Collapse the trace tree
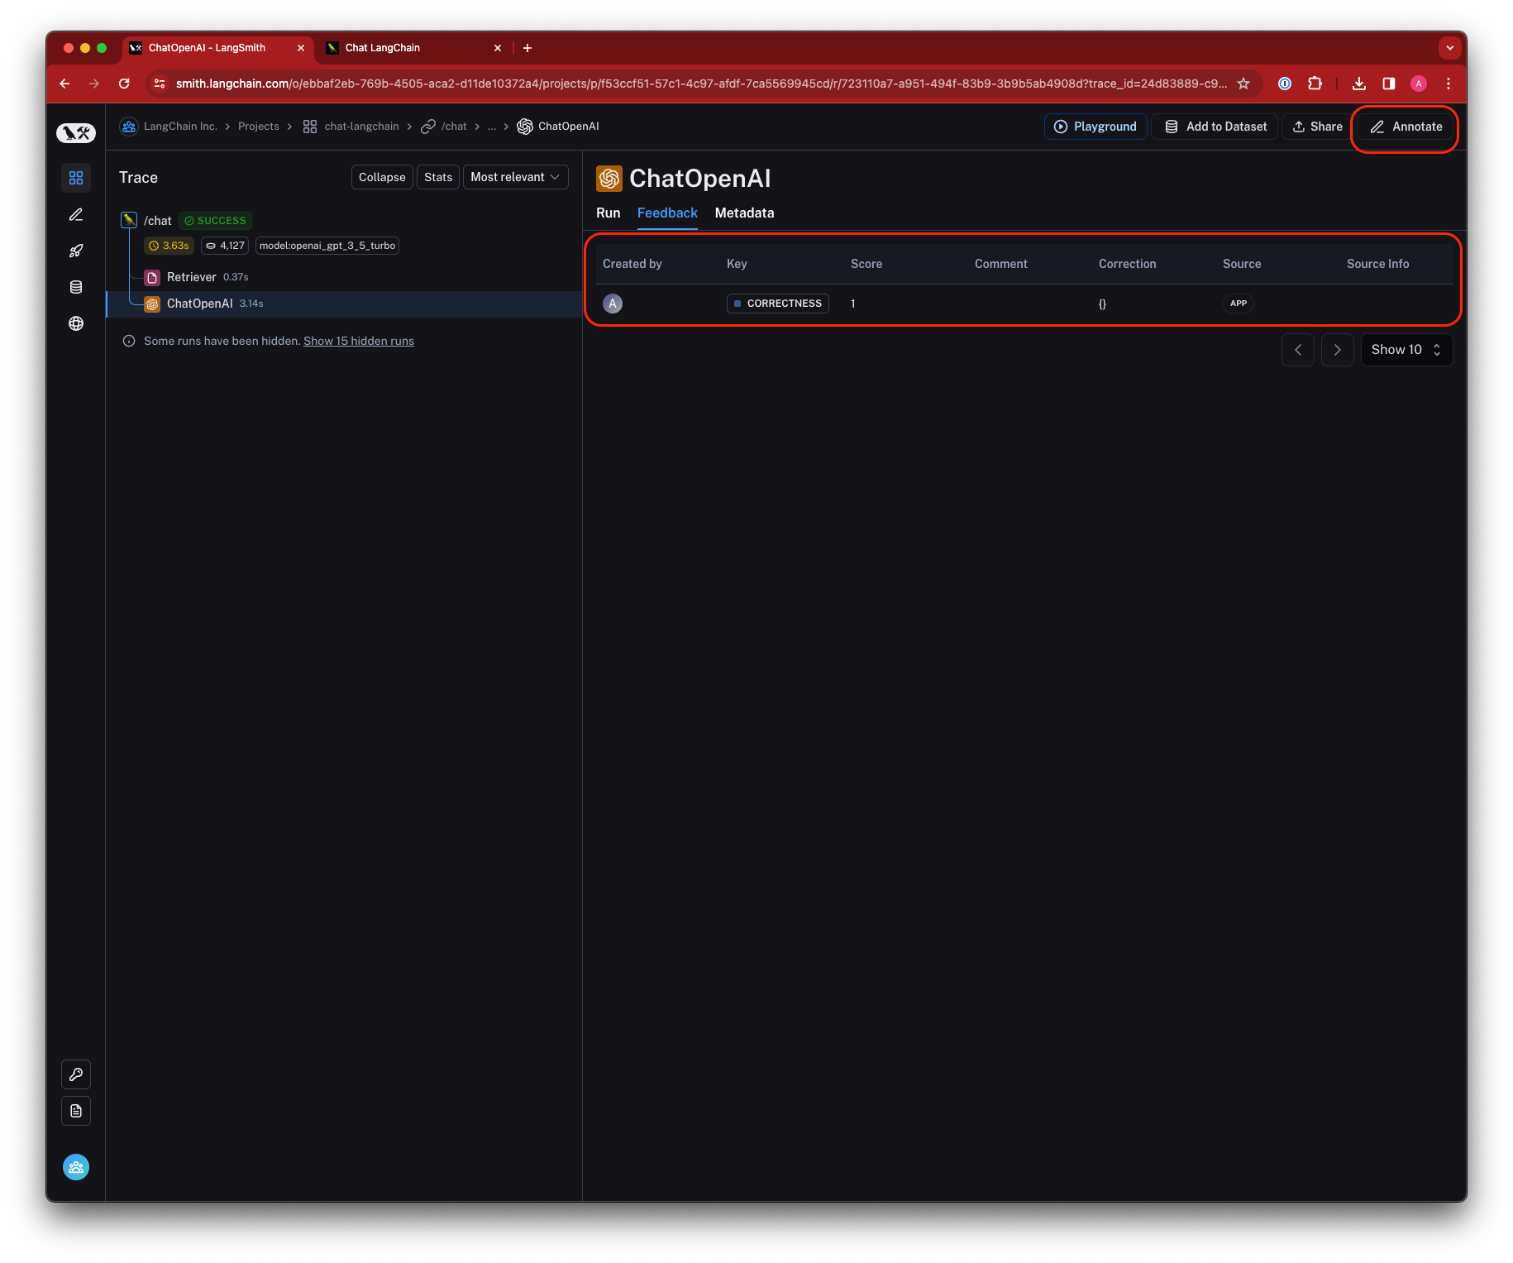This screenshot has width=1513, height=1263. click(x=382, y=177)
